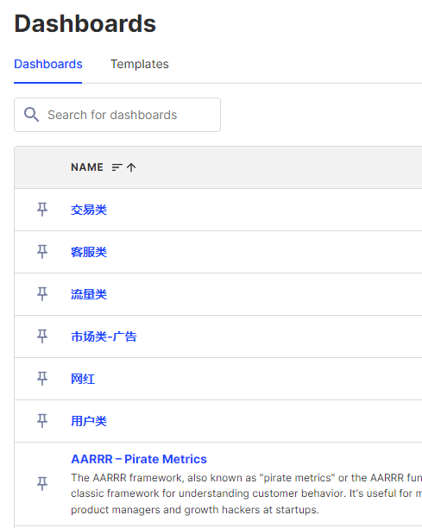This screenshot has height=528, width=422.
Task: Open the 流量类 dashboard
Action: [89, 294]
